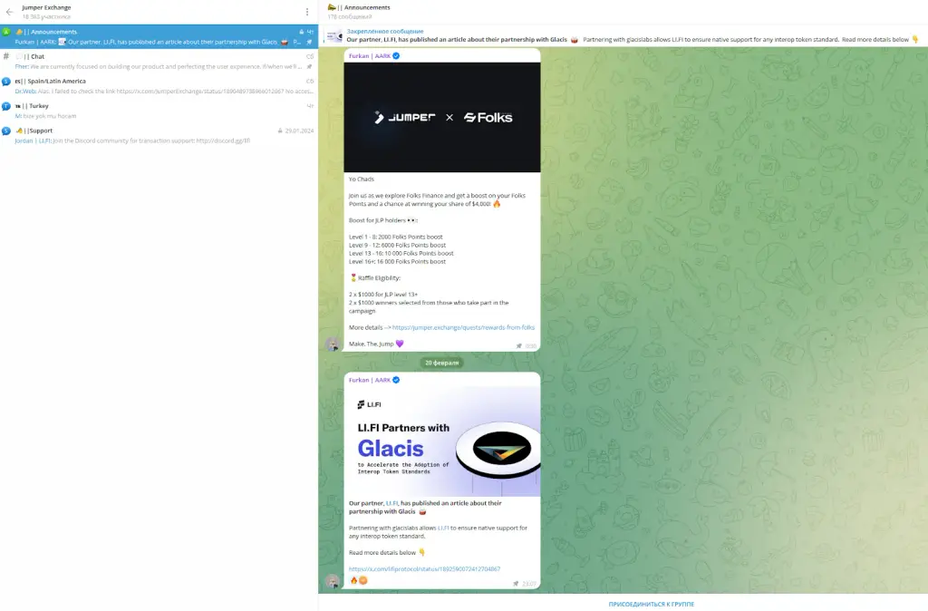Open the sender avatar beside the Glacis message

point(333,581)
